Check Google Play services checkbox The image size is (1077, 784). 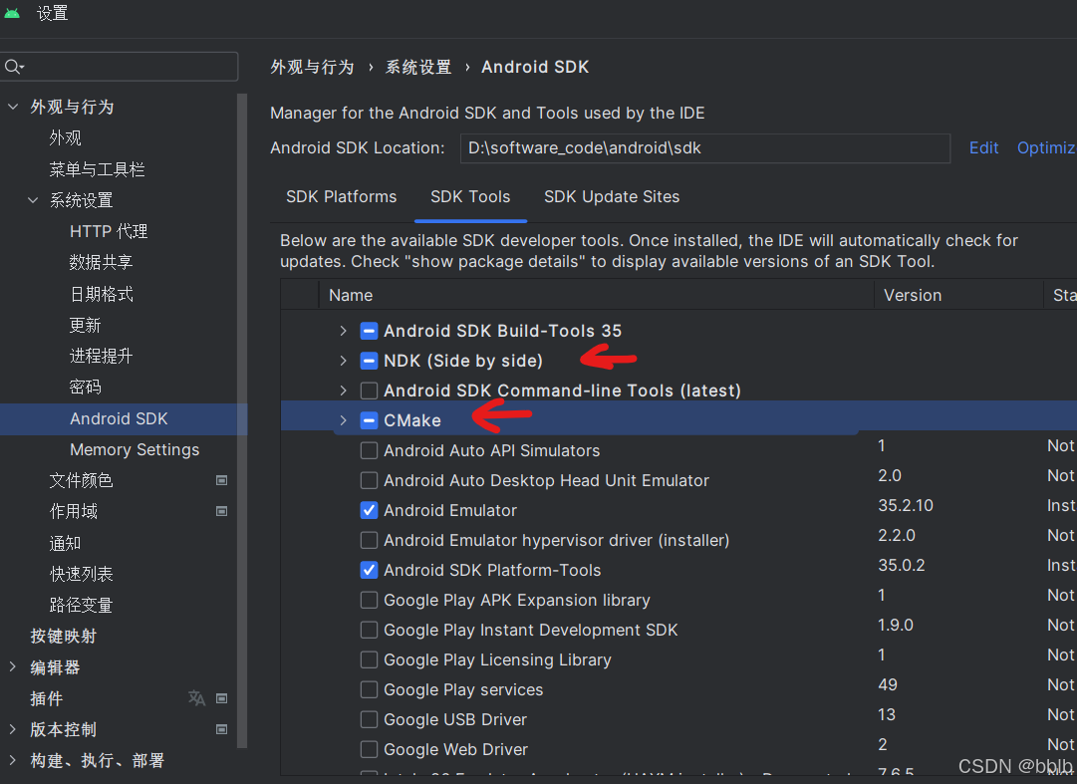tap(369, 689)
